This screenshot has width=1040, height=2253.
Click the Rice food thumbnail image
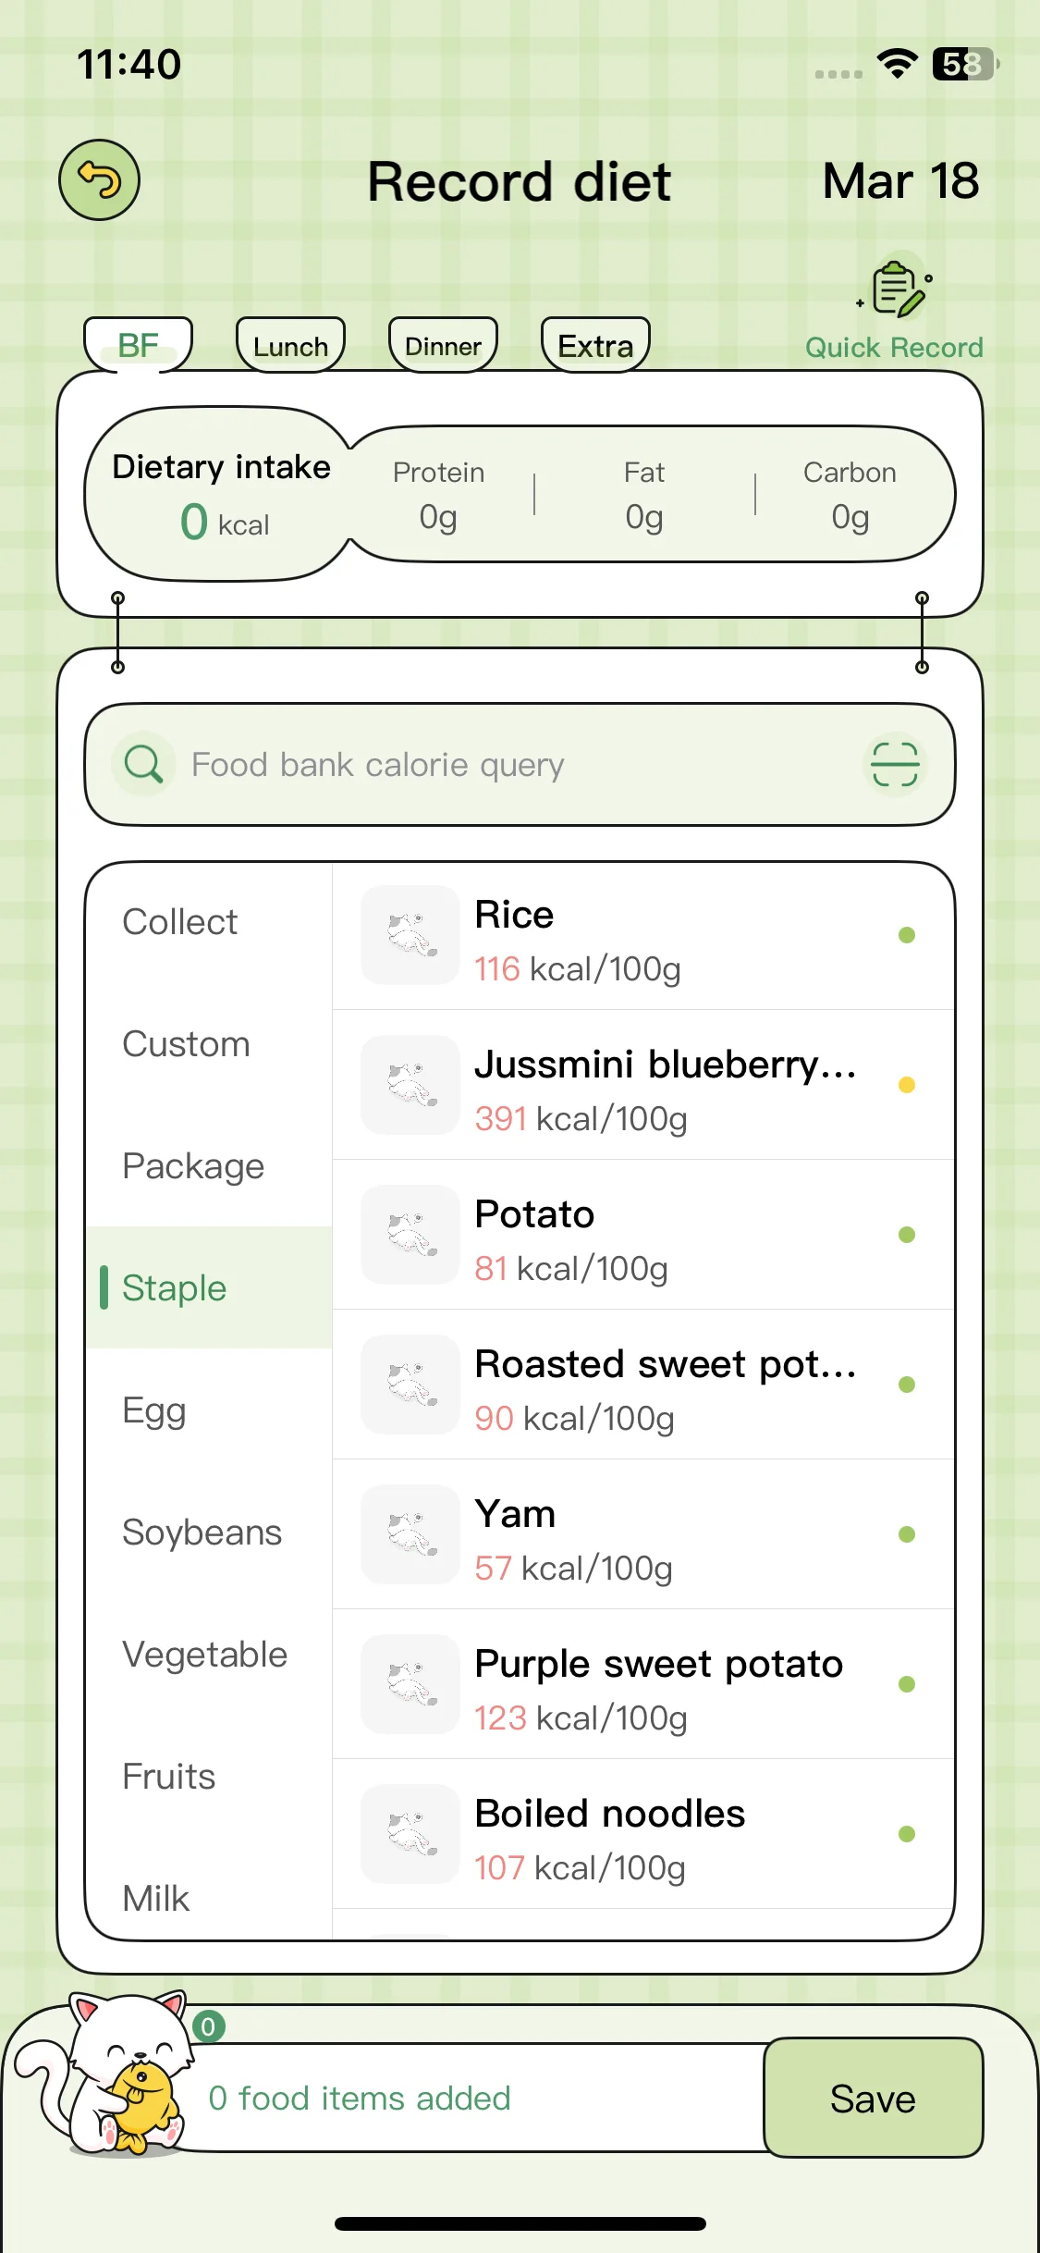pos(410,935)
